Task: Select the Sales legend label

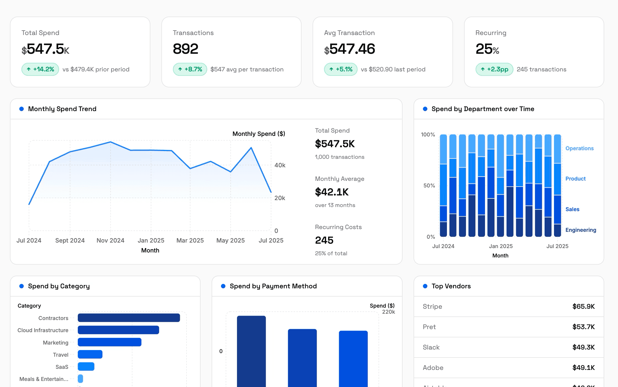Action: [x=572, y=209]
